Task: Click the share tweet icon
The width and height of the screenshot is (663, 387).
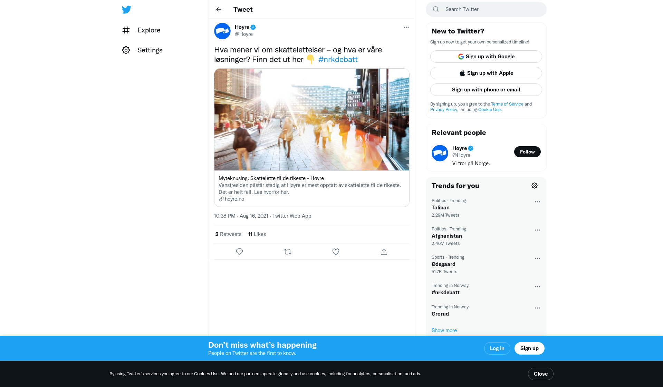Action: [x=384, y=252]
